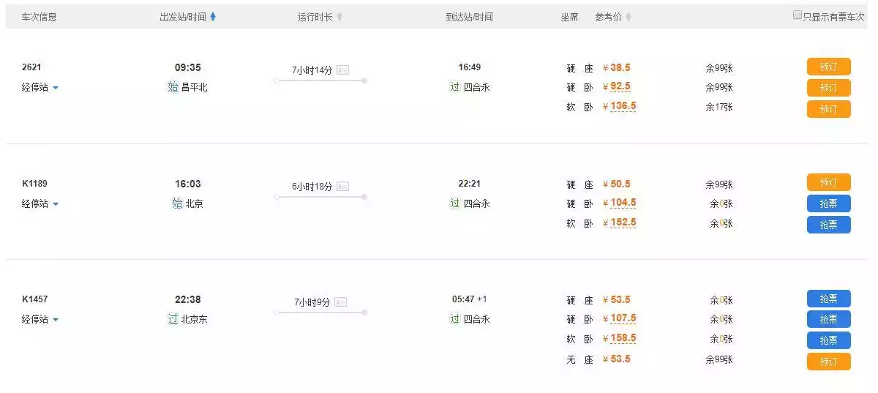Enable the 只显示有票车次 checkbox
878x393 pixels.
pos(798,15)
